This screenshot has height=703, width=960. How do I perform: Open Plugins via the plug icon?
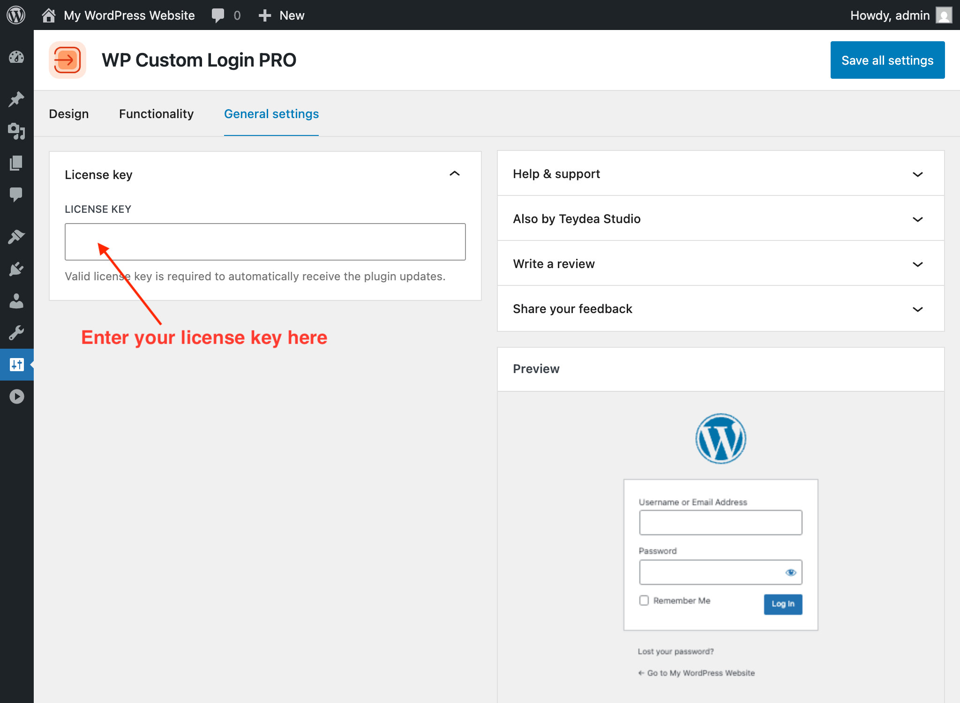[16, 268]
